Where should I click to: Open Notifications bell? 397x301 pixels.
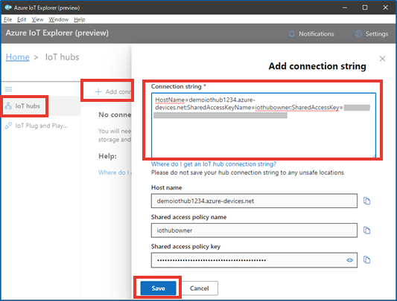tap(311, 33)
